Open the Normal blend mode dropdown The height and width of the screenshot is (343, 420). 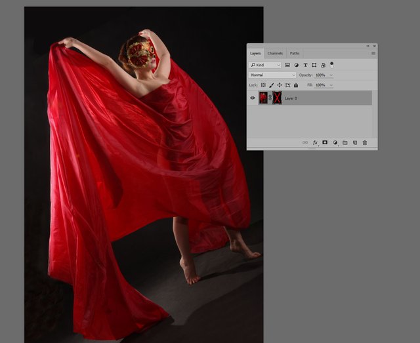coord(272,75)
